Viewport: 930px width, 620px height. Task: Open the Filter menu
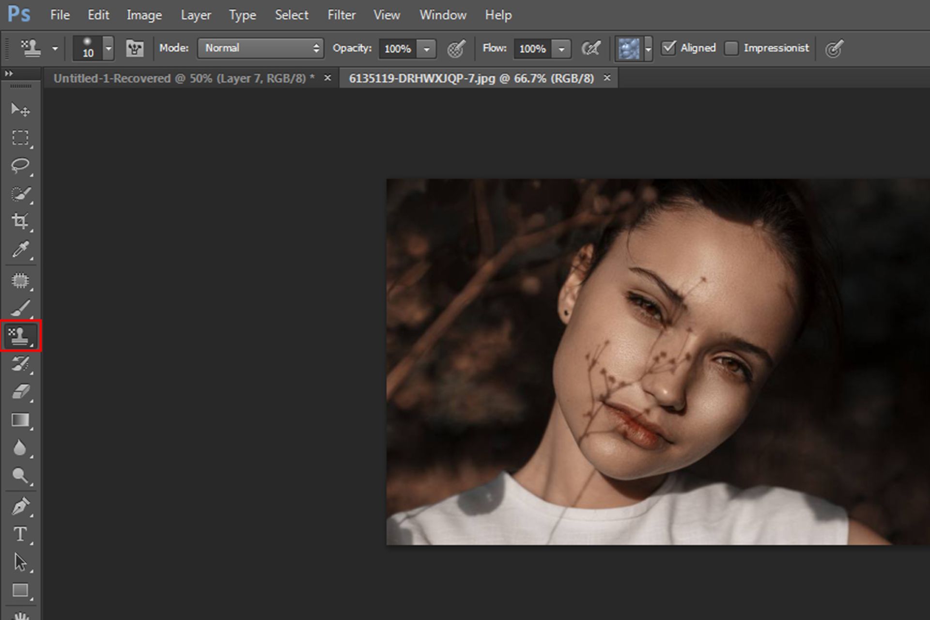coord(341,15)
